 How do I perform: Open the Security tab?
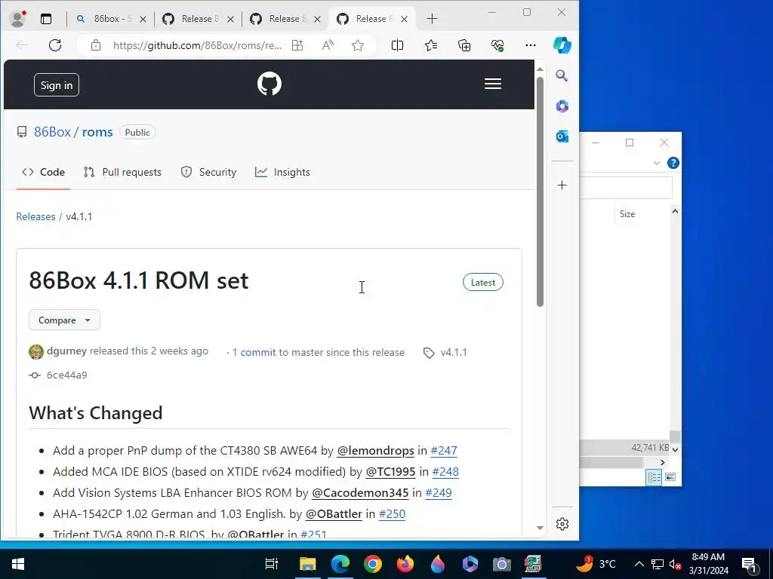point(208,173)
